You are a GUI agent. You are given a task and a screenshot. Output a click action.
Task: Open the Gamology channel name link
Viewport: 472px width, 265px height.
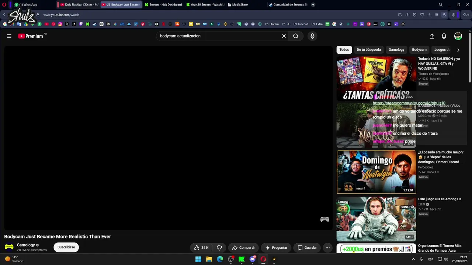(x=26, y=245)
